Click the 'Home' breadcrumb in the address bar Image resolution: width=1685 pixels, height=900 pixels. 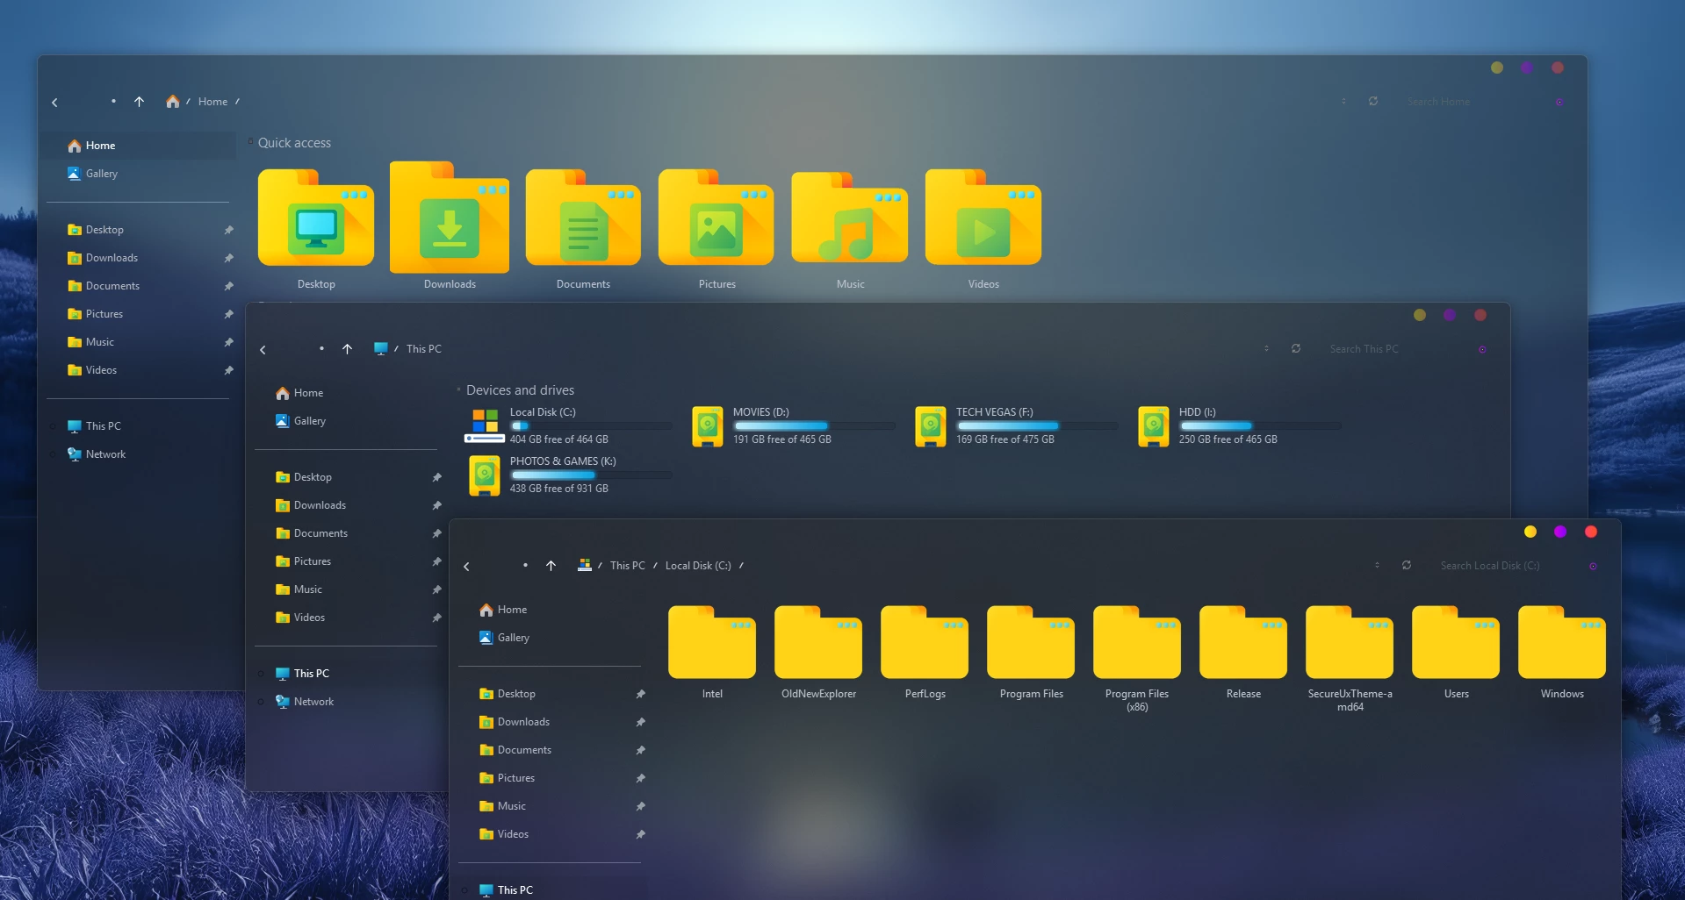(x=212, y=102)
